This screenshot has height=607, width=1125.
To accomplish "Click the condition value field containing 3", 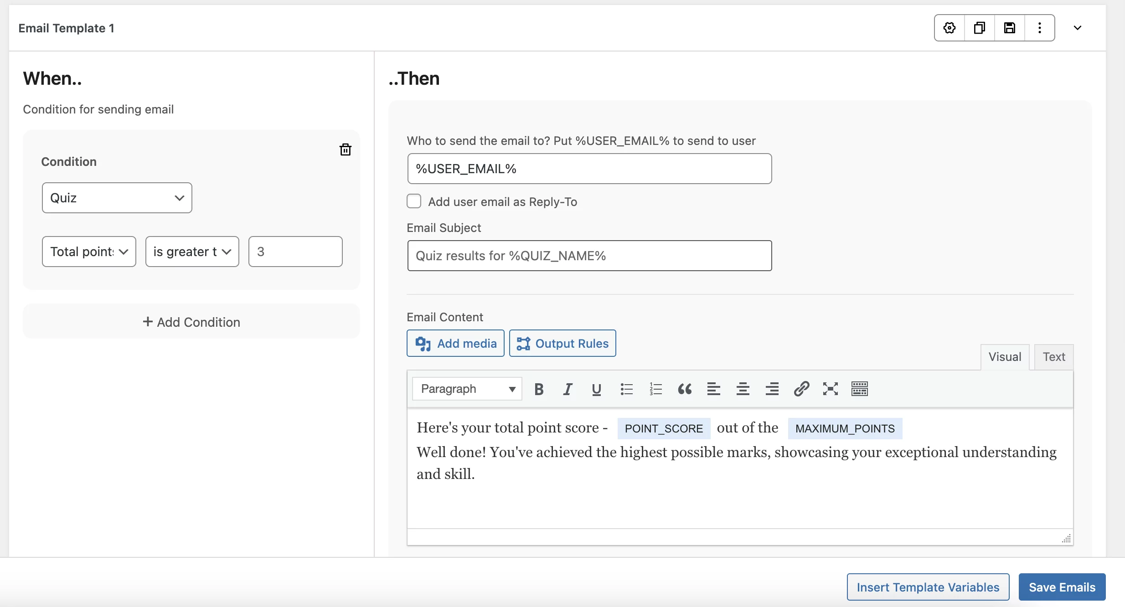I will pyautogui.click(x=295, y=252).
